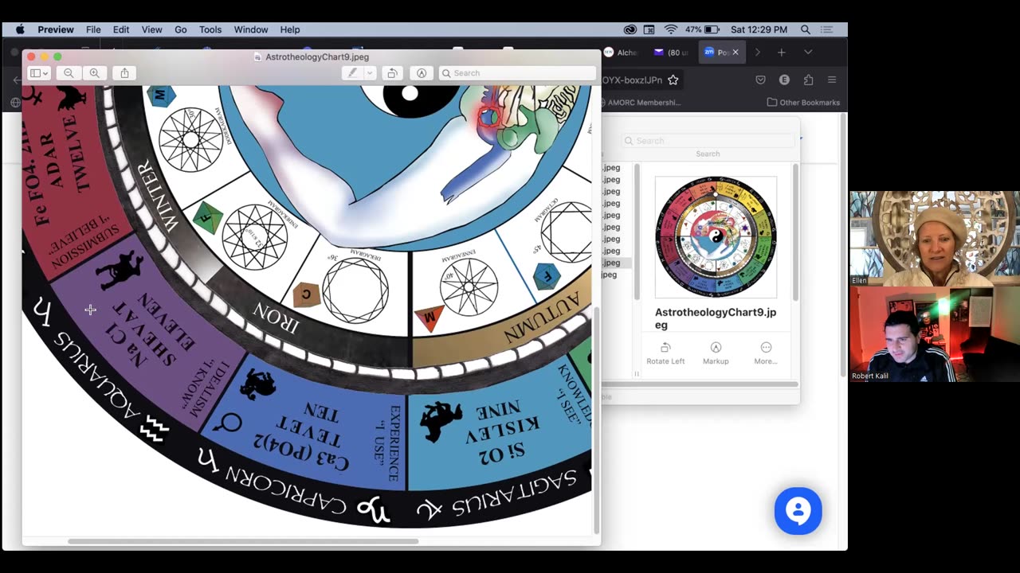
Task: Open the AMORC Membershi... bookmark
Action: point(639,103)
